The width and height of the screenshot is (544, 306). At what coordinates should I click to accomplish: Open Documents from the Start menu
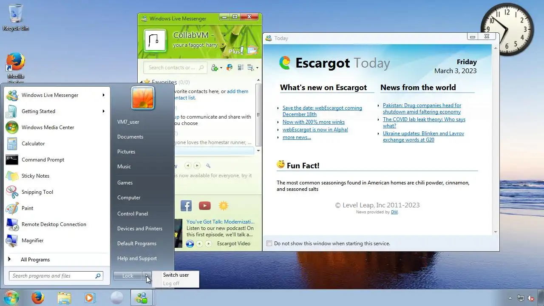(x=130, y=137)
